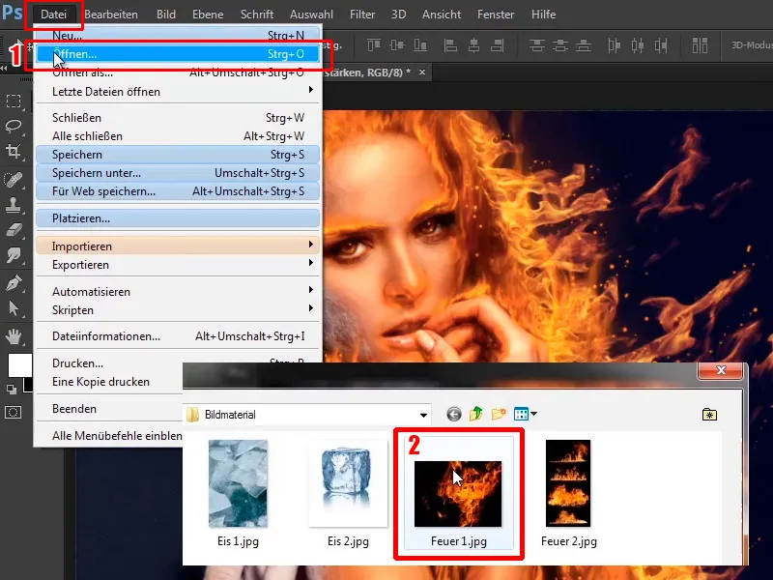Open the Bearbeiten menu
Screen dimensions: 773x580
click(x=111, y=14)
